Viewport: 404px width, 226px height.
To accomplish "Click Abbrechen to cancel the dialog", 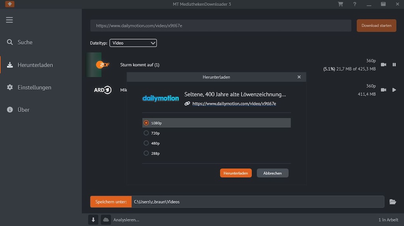I will tap(273, 173).
